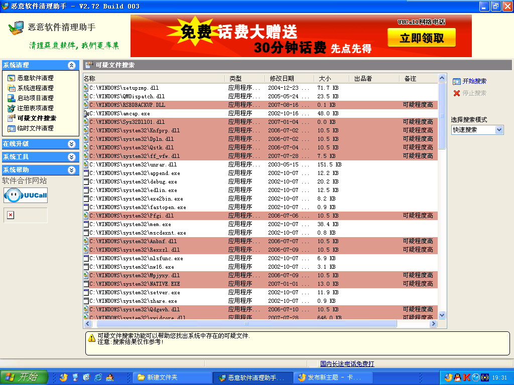Select row C:\WINDOWS\amcap.exe
This screenshot has height=385, width=514.
tap(261, 113)
